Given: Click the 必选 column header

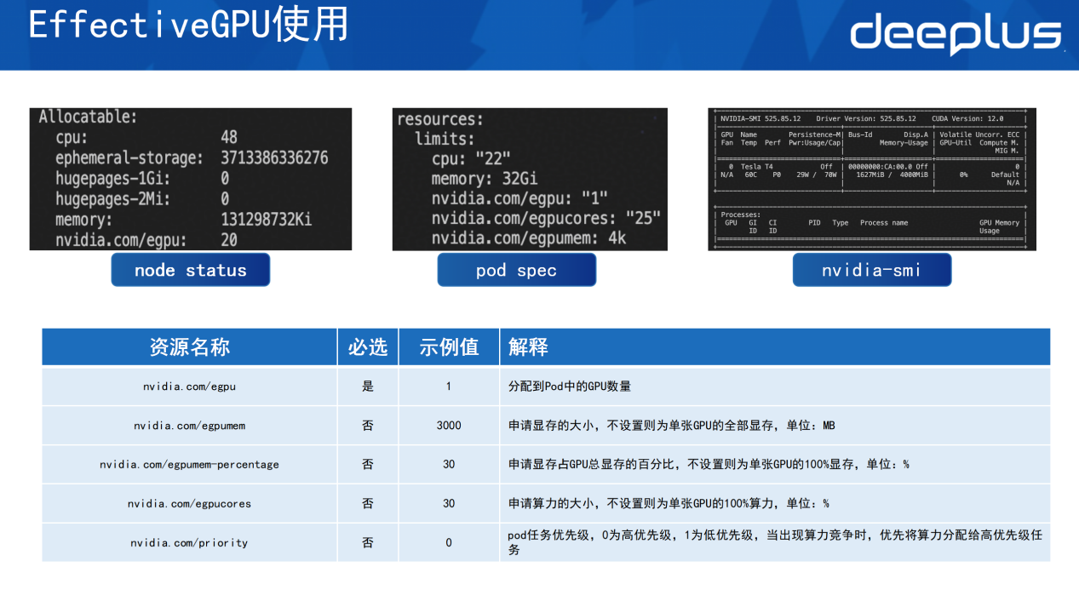Looking at the screenshot, I should coord(367,347).
